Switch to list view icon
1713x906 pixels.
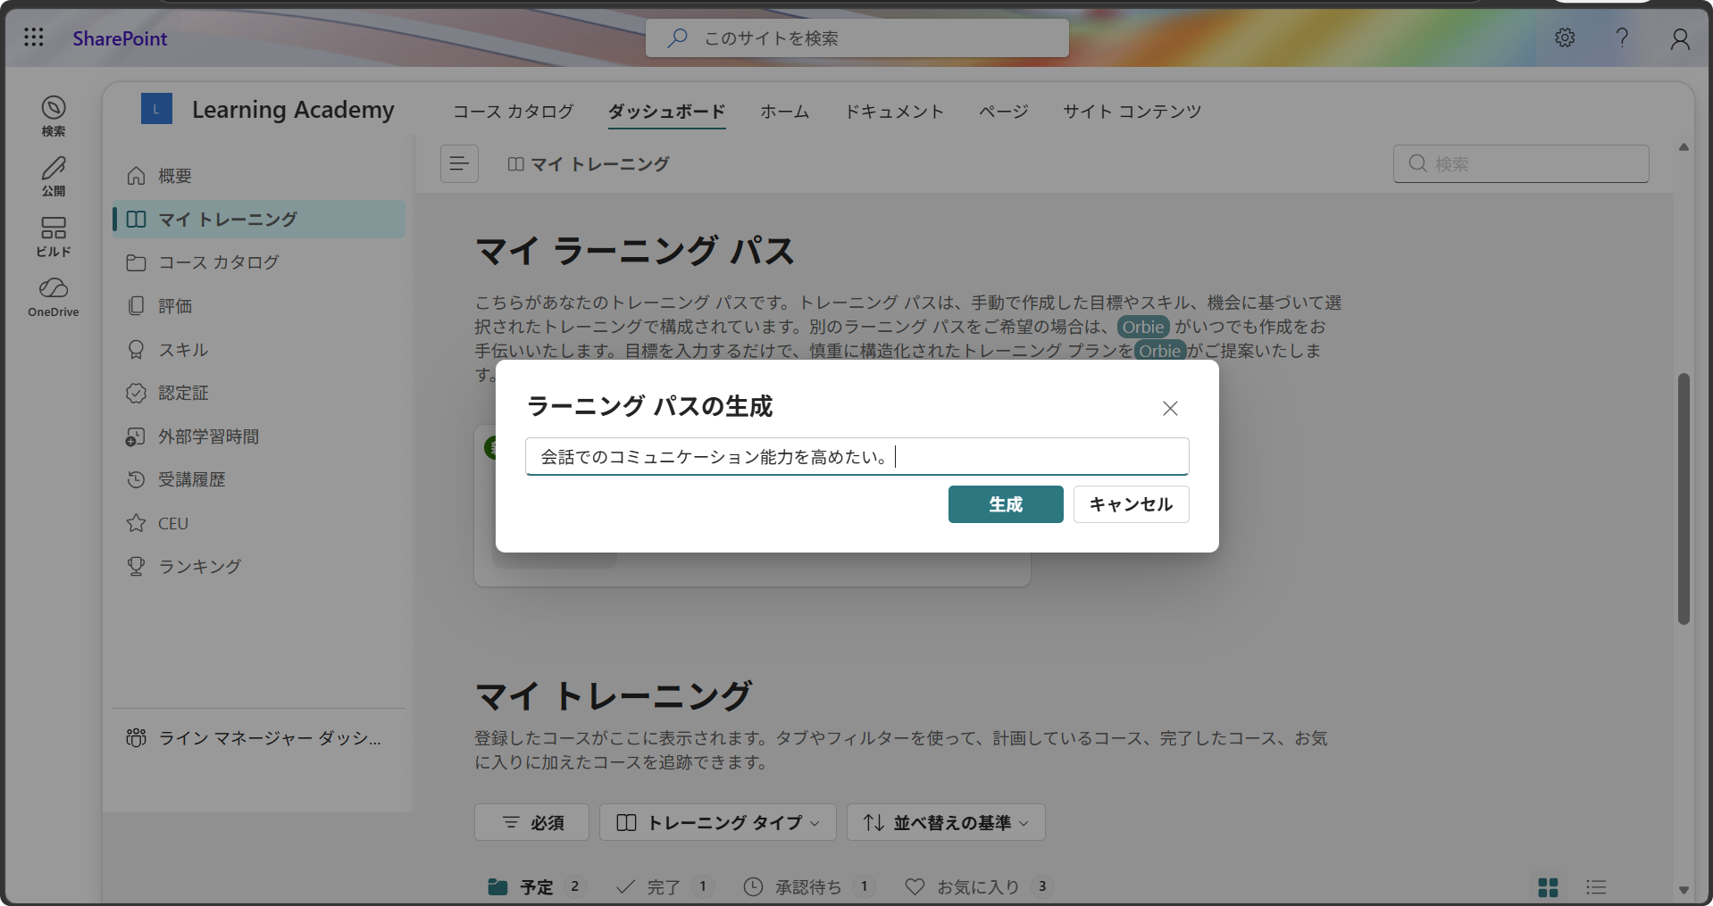(1596, 887)
